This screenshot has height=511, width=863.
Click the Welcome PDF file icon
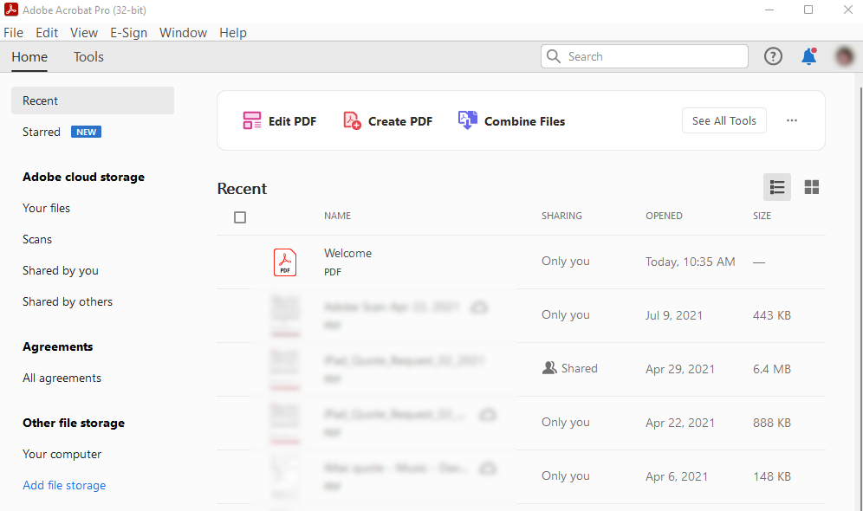[x=284, y=262]
